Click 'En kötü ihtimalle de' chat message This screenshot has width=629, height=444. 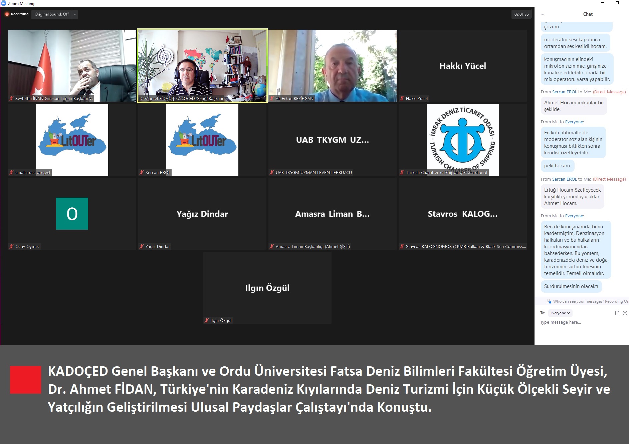click(x=573, y=143)
